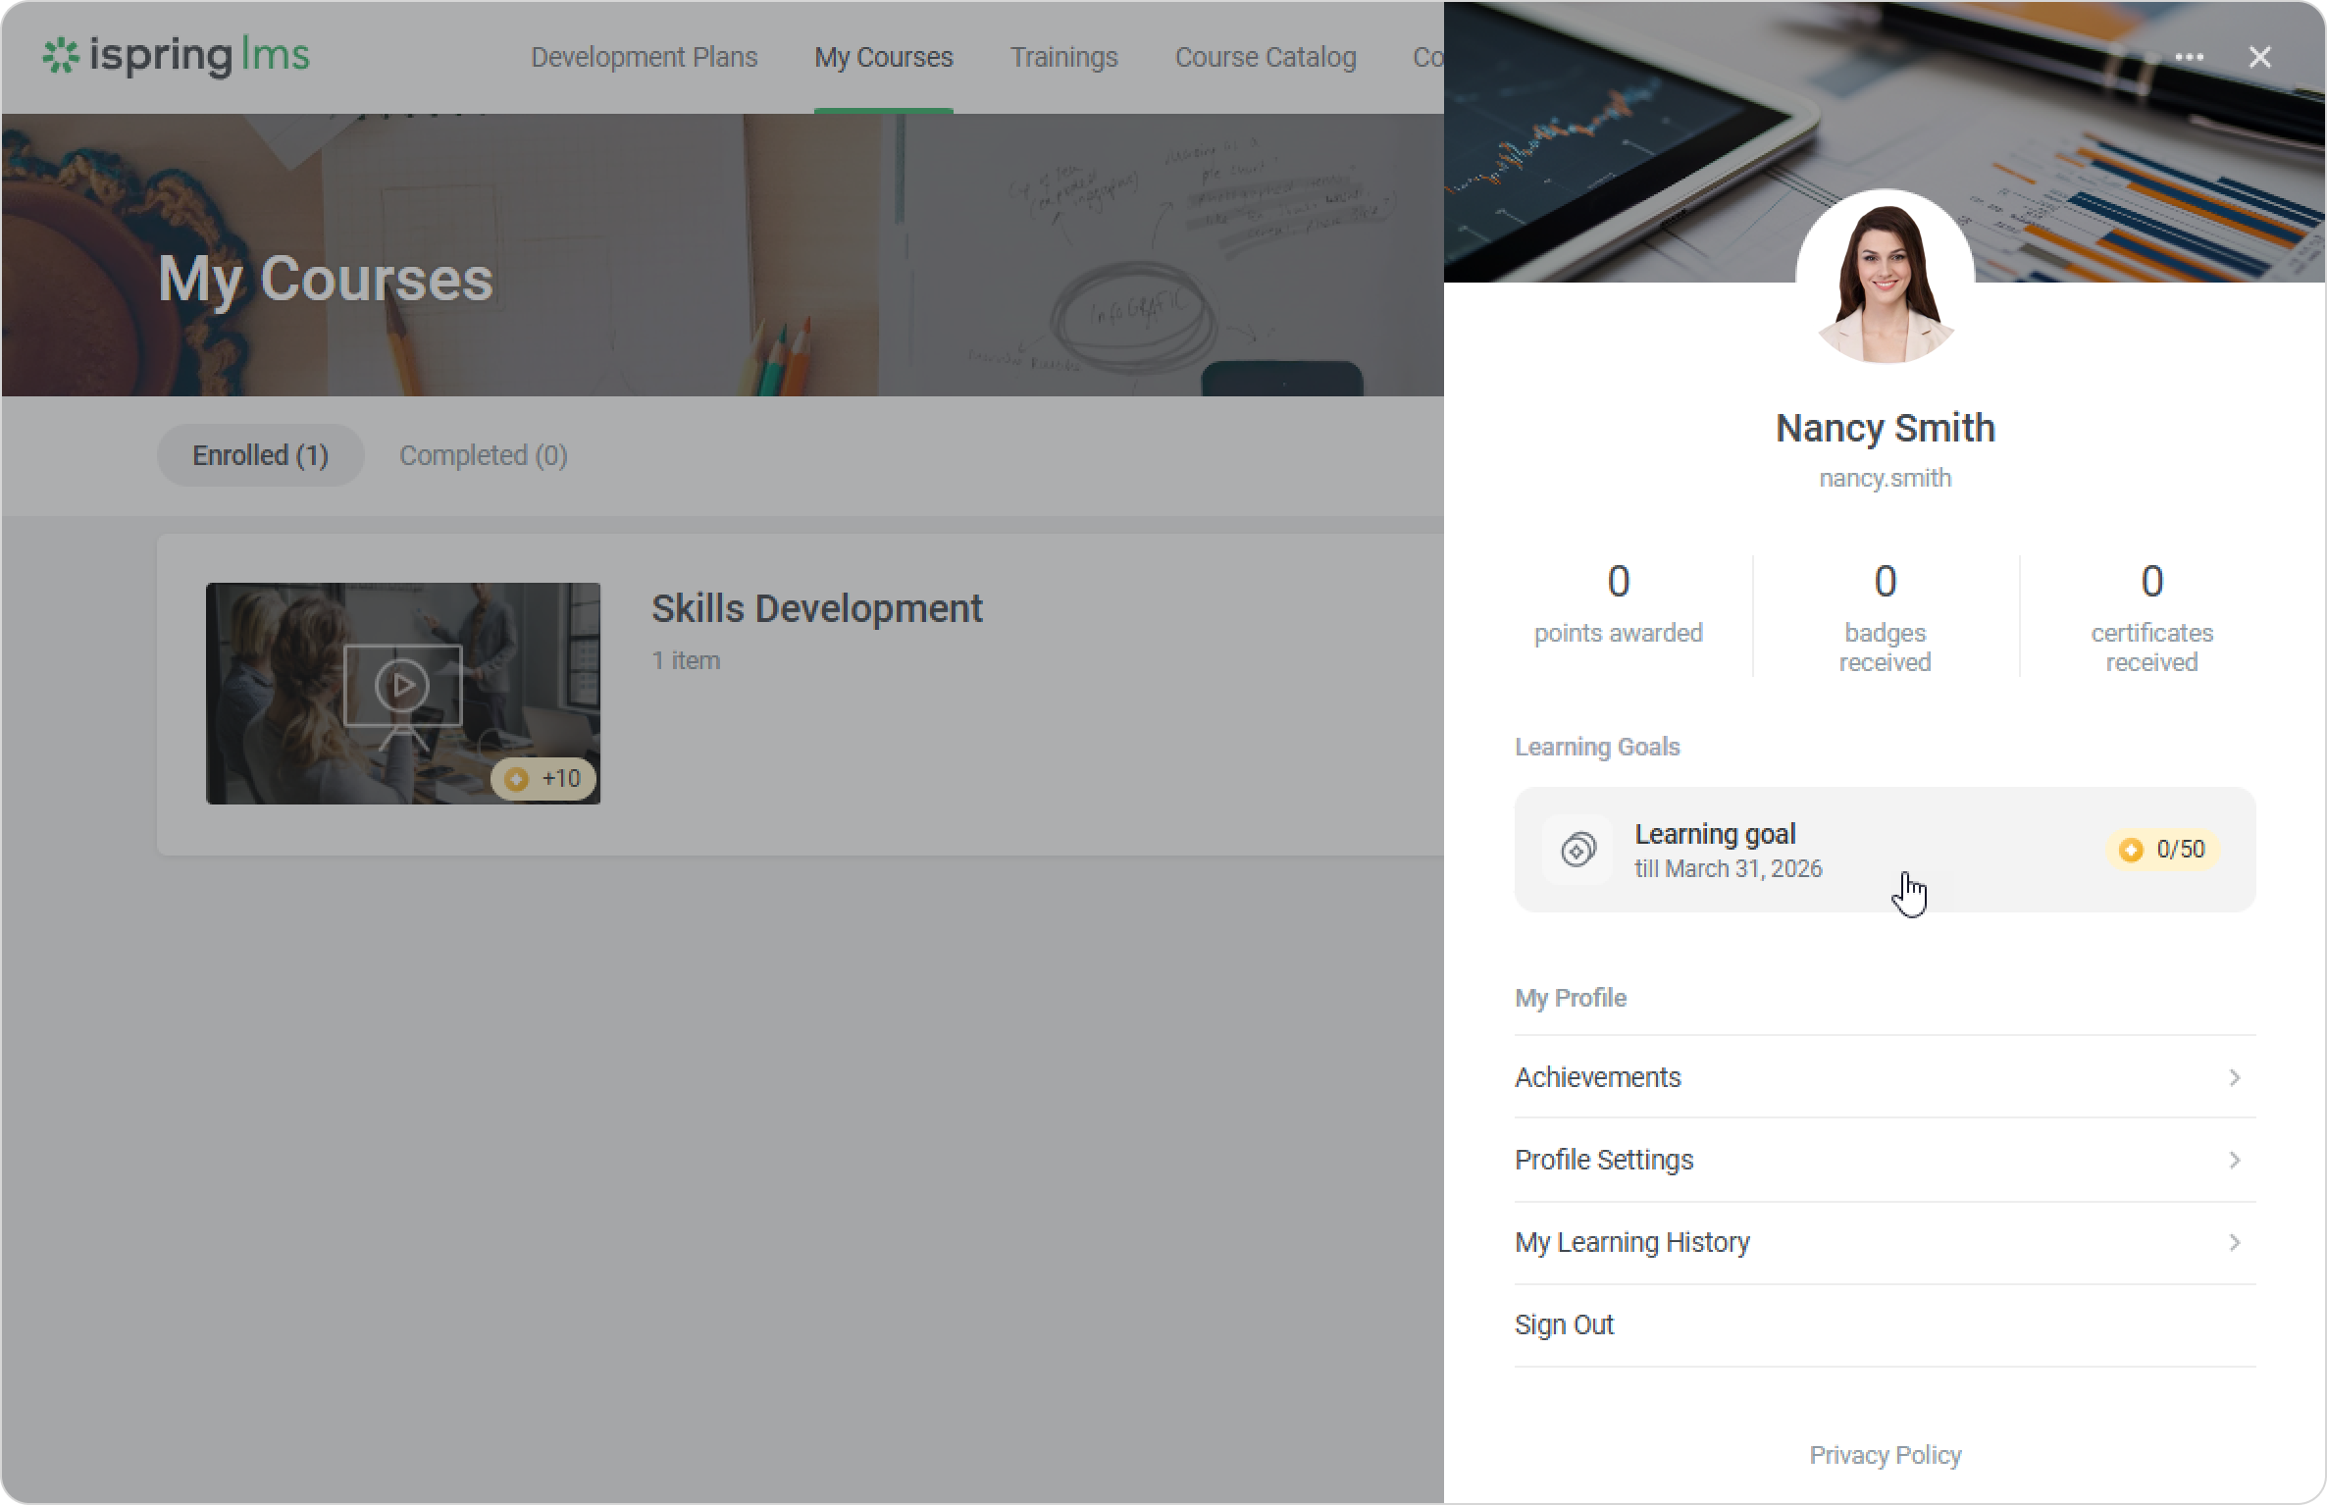Click the iSpring LMS logo
The height and width of the screenshot is (1505, 2327).
[x=177, y=56]
